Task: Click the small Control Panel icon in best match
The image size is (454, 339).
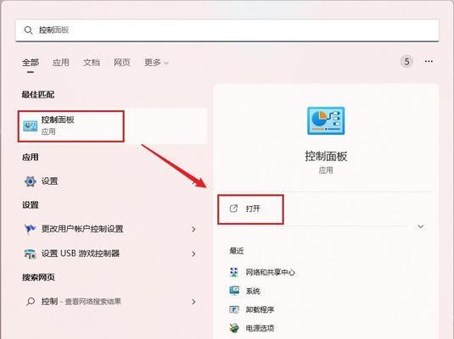Action: (x=30, y=125)
